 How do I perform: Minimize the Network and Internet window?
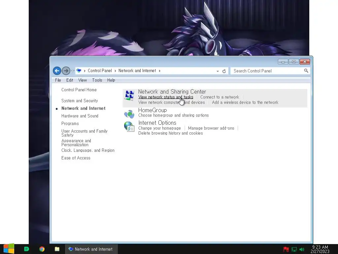pyautogui.click(x=283, y=62)
